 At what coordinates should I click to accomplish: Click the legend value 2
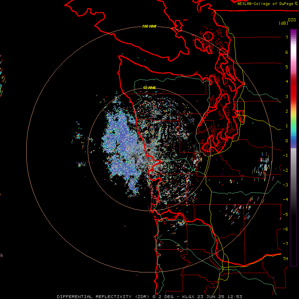coord(287,111)
